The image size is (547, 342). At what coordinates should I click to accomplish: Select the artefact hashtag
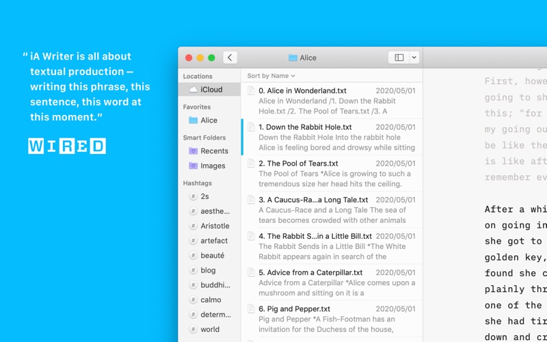tap(209, 241)
